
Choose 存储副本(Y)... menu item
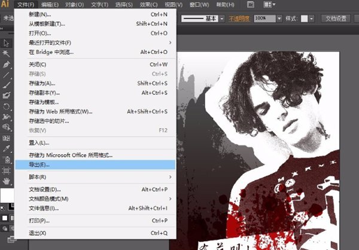pos(95,93)
